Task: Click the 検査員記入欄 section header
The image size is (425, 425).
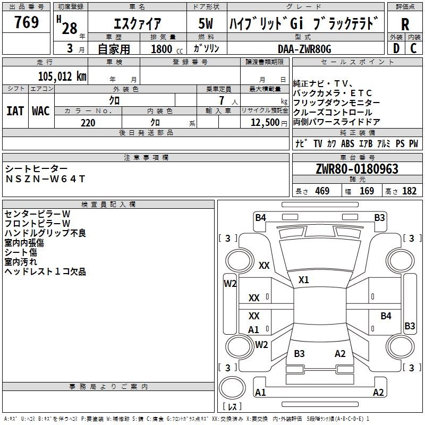Action: [x=108, y=205]
